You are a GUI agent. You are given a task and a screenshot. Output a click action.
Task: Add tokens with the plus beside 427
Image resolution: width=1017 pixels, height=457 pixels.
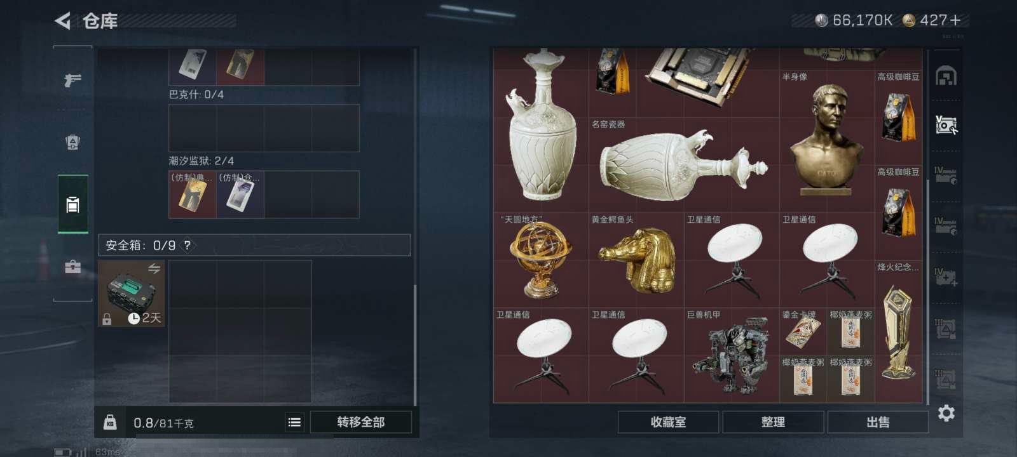[x=955, y=20]
